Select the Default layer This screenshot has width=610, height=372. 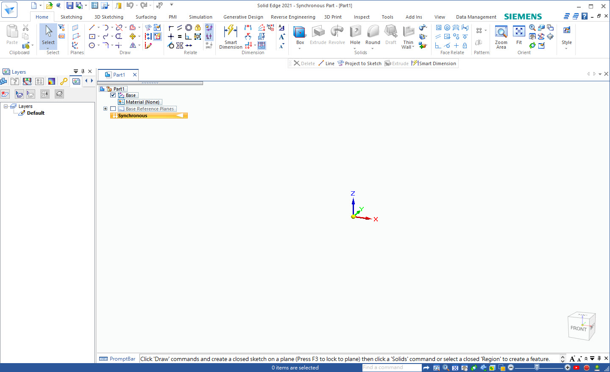click(x=36, y=113)
